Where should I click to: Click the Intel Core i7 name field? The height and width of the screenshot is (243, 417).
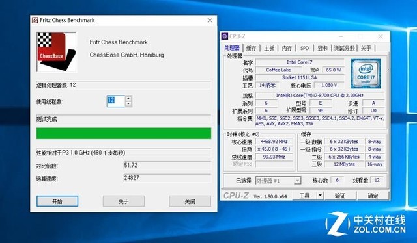(x=300, y=62)
